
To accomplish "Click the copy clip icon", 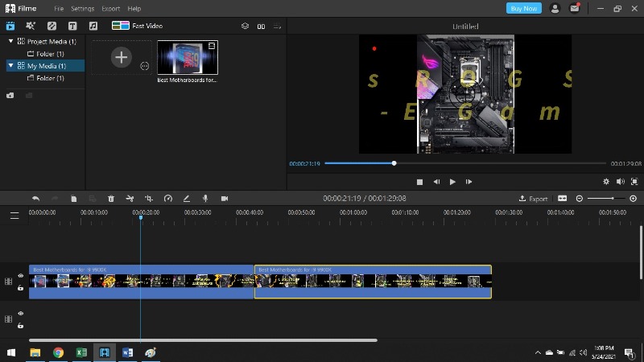I will point(73,199).
